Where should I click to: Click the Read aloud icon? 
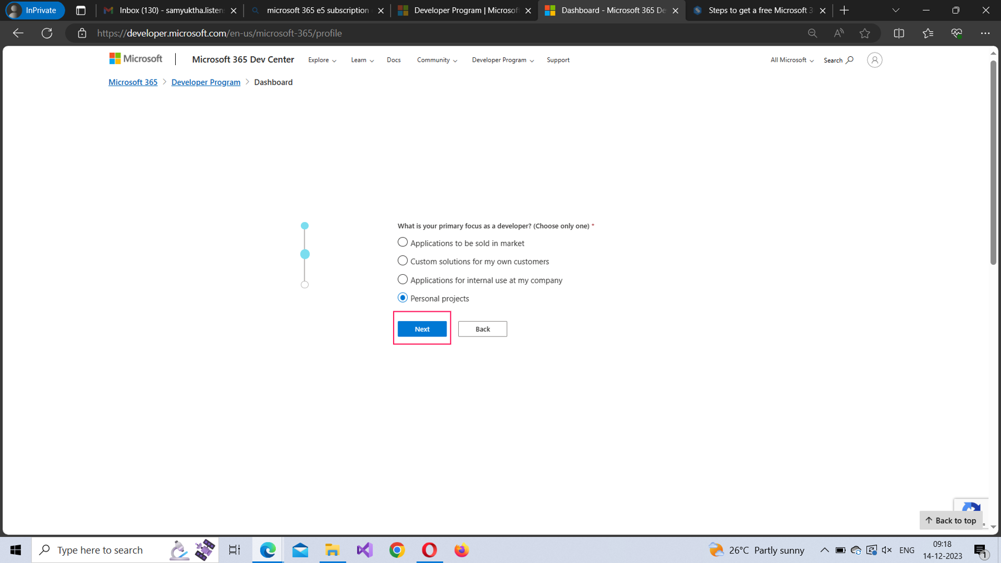click(839, 33)
